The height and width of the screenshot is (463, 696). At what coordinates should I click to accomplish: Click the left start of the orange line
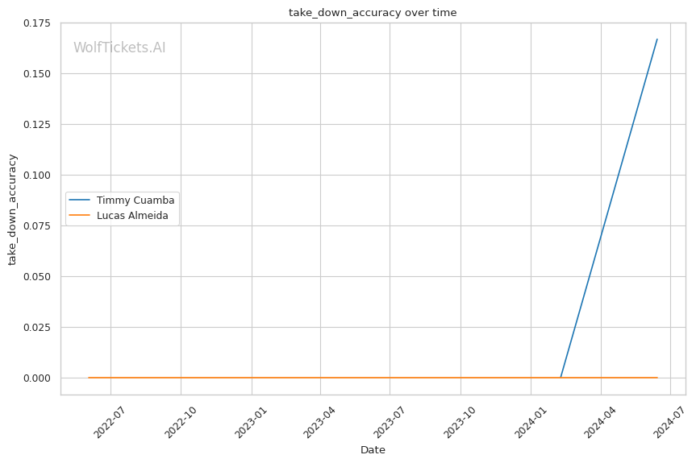click(x=89, y=378)
